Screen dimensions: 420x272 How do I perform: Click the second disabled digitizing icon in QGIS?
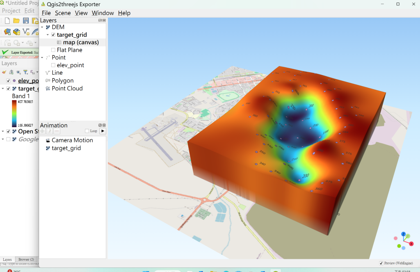click(x=16, y=43)
